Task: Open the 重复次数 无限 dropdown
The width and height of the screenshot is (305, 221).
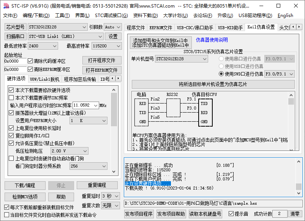Action: pyautogui.click(x=110, y=205)
